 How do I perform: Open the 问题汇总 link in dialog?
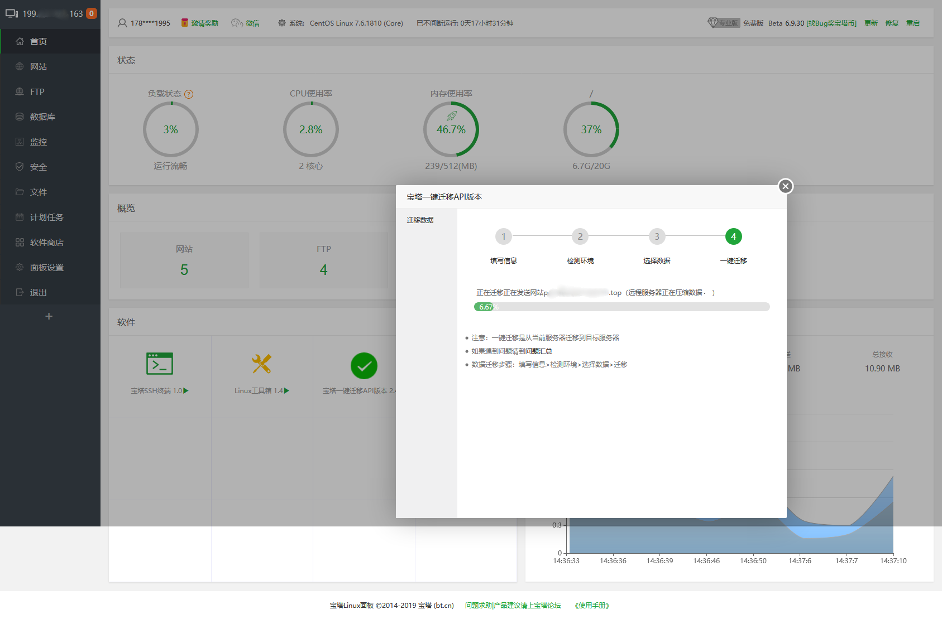[539, 351]
